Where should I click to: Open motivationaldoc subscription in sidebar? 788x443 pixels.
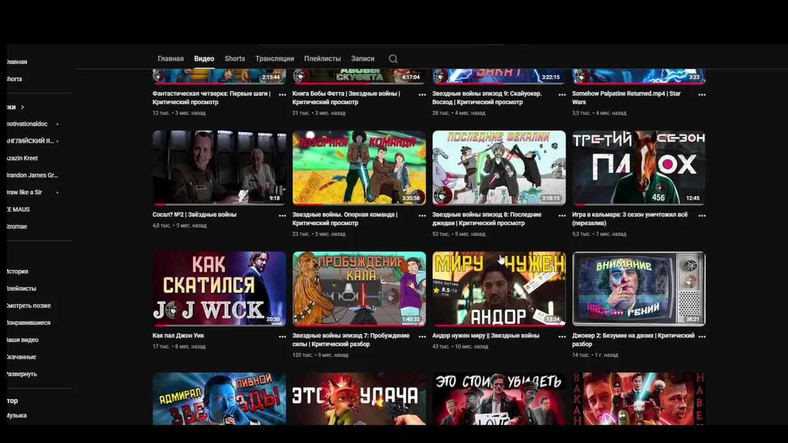[27, 124]
